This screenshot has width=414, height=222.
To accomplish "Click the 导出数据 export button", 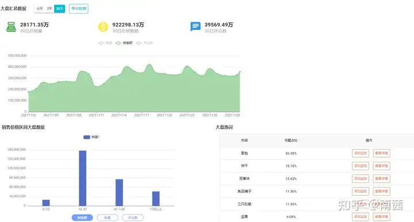I will pos(79,9).
